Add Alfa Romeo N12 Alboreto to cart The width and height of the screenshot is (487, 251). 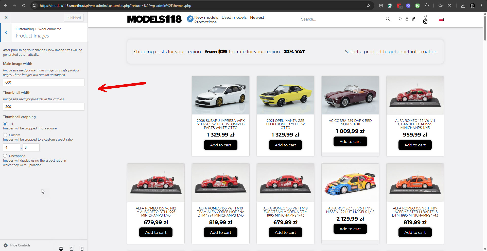156,233
